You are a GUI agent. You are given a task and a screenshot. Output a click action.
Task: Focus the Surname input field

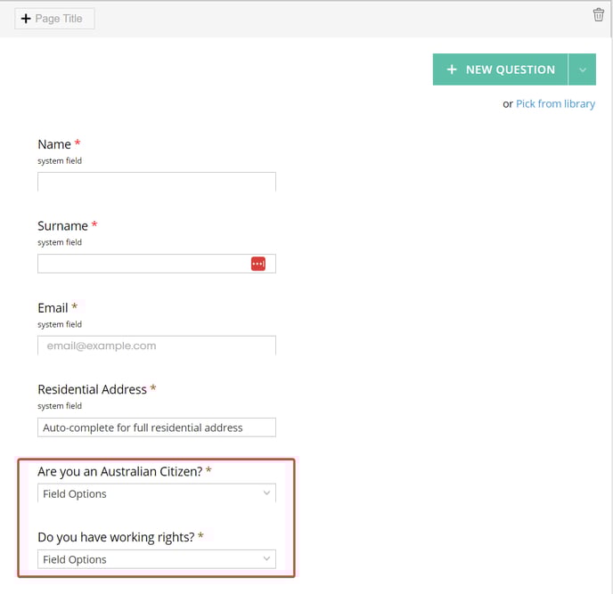click(157, 264)
